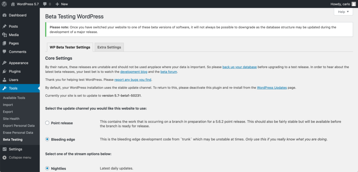Expand the Help dropdown
Image resolution: width=358 pixels, height=172 pixels.
[343, 12]
